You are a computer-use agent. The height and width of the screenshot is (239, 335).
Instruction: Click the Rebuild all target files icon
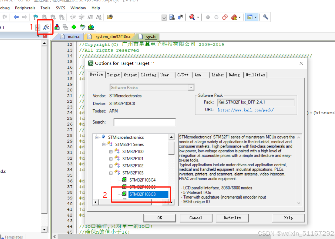(65, 27)
